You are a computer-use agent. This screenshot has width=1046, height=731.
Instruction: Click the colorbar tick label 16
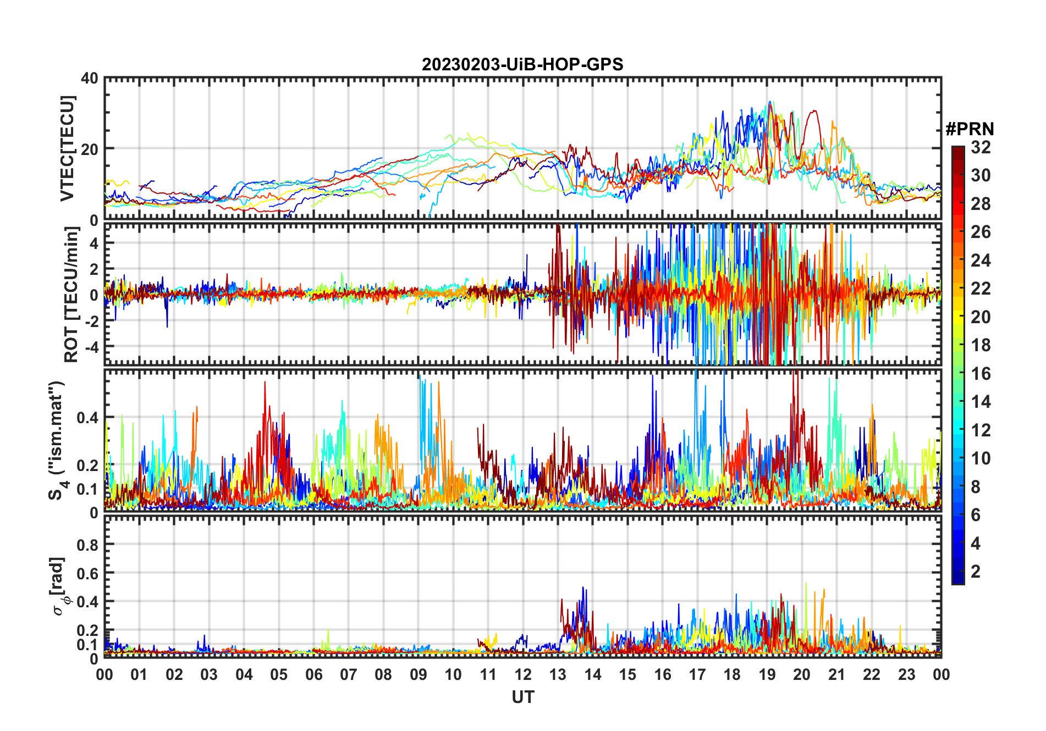[981, 374]
